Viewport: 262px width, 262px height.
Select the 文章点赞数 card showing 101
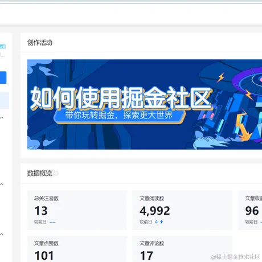pos(77,249)
